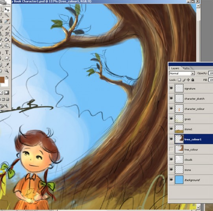Select the Move tool
This screenshot has height=211, width=213.
[7, 9]
